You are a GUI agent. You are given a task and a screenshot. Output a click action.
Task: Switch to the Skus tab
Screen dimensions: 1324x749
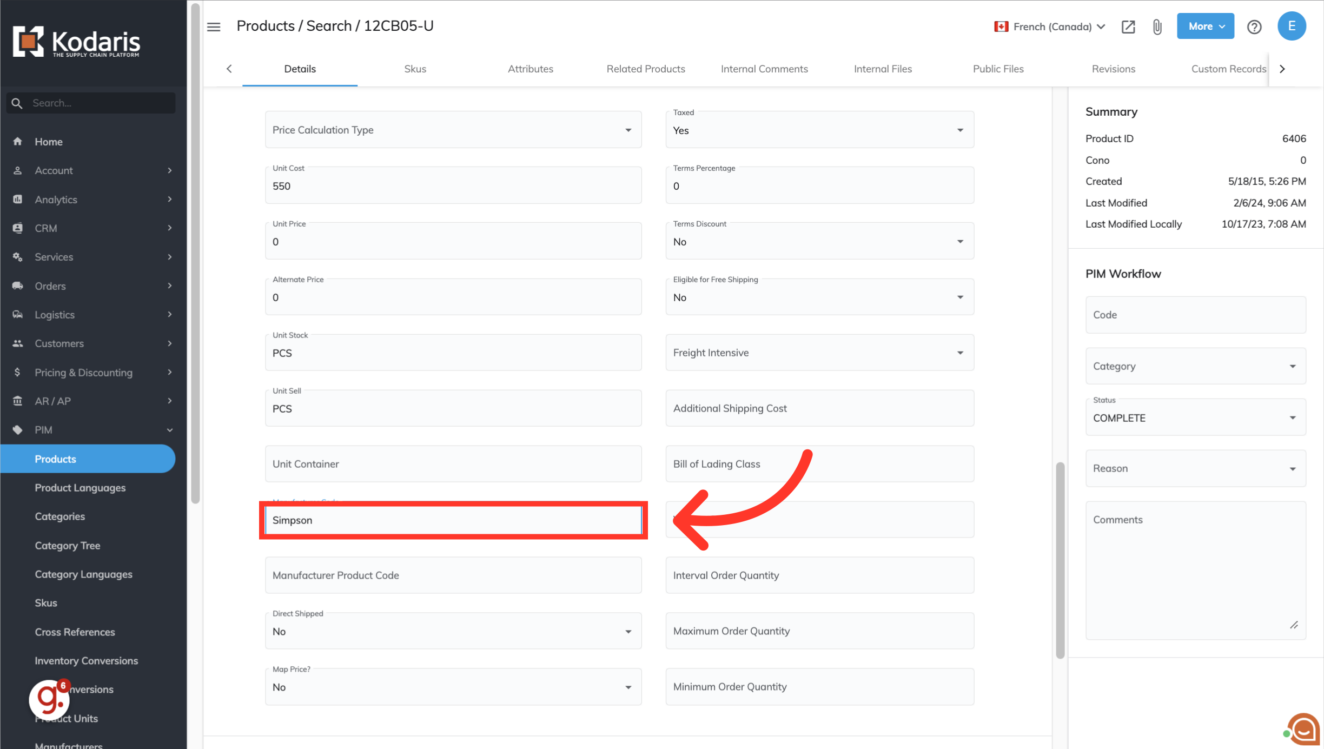(x=415, y=69)
